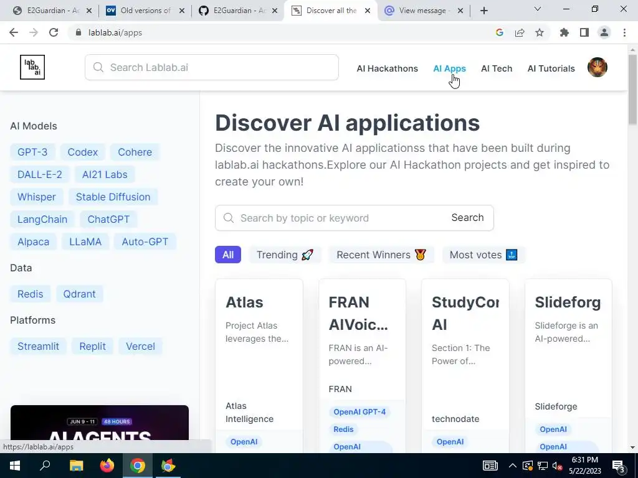Filter by the Replit tag
The height and width of the screenshot is (478, 638).
point(92,346)
